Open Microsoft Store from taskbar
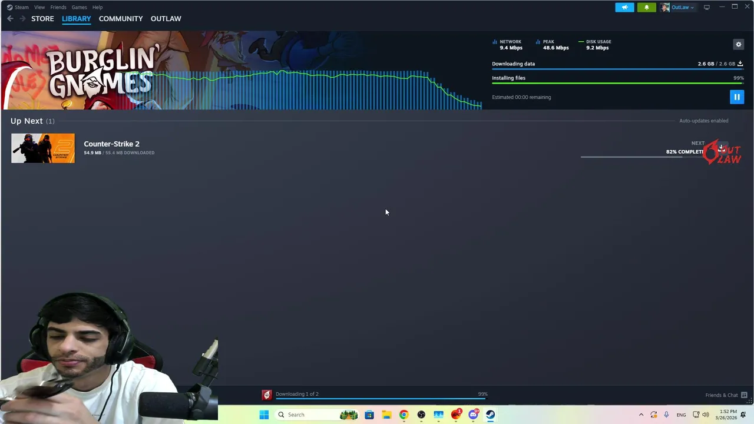Image resolution: width=754 pixels, height=424 pixels. (369, 415)
